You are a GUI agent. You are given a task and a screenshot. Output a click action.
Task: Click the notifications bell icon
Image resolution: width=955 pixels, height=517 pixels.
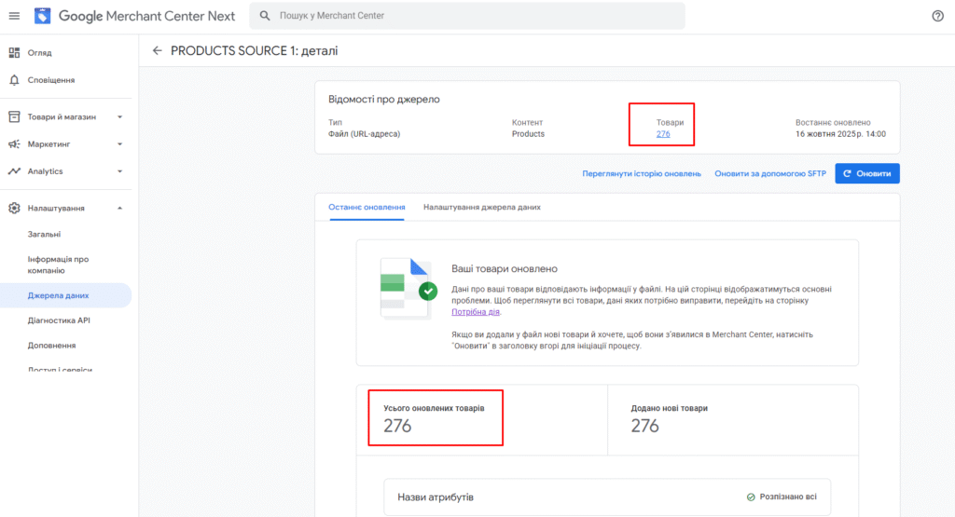(x=14, y=80)
